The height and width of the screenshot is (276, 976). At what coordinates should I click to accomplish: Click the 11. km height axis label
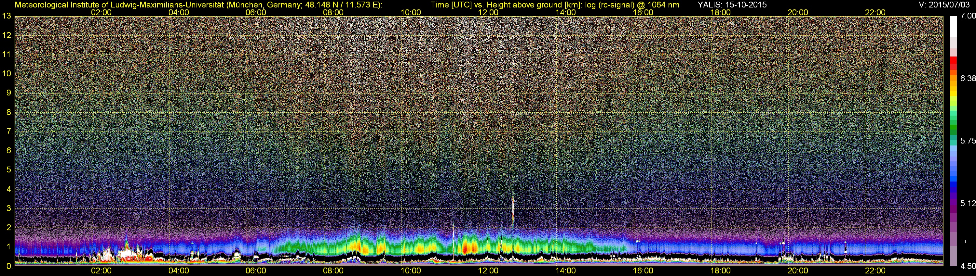coord(7,55)
